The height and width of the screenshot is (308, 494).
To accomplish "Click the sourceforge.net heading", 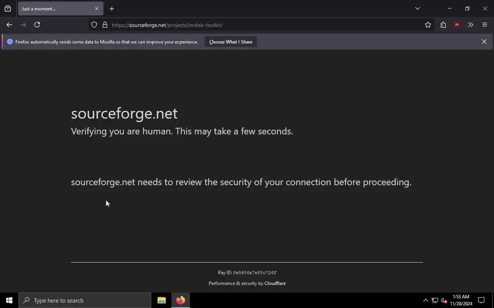I will (124, 113).
